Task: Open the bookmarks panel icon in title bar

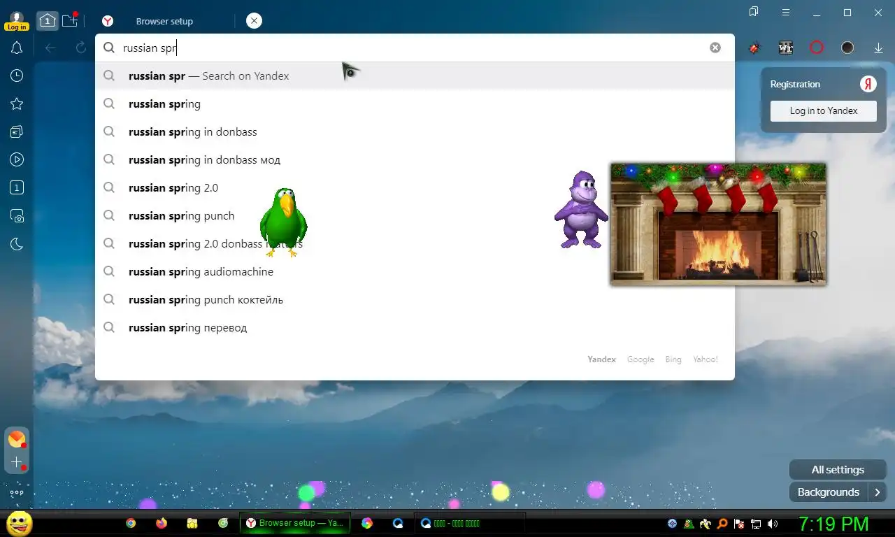Action: pos(754,12)
